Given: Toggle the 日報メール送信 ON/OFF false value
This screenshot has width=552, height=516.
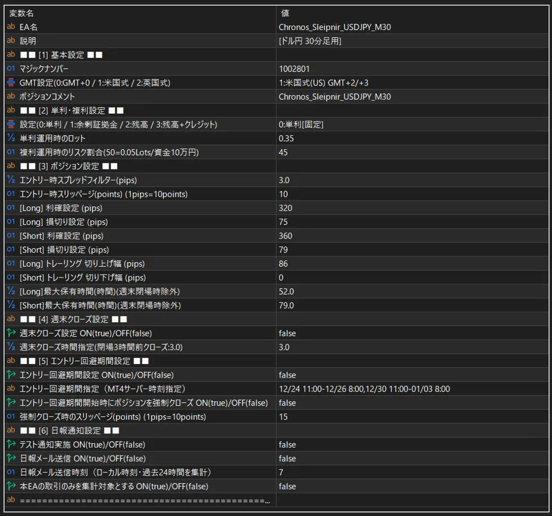Looking at the screenshot, I should [x=413, y=459].
